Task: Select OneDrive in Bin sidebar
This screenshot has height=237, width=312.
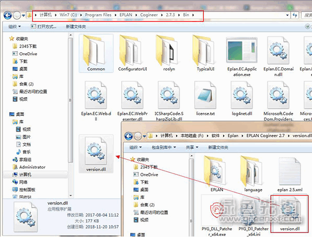Action: click(25, 54)
